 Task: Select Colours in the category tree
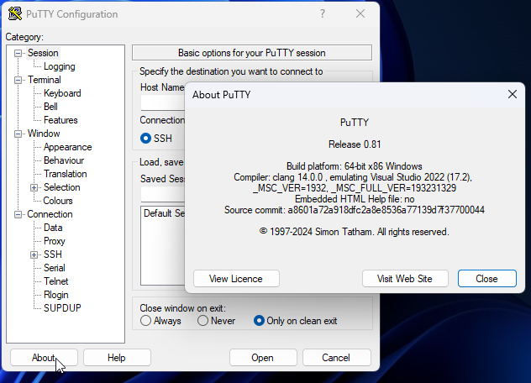pos(58,201)
